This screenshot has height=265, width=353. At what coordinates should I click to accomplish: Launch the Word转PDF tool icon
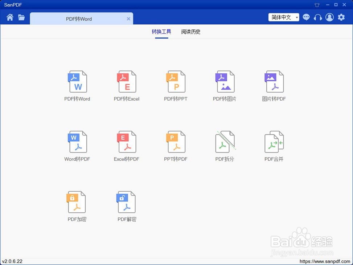[77, 142]
